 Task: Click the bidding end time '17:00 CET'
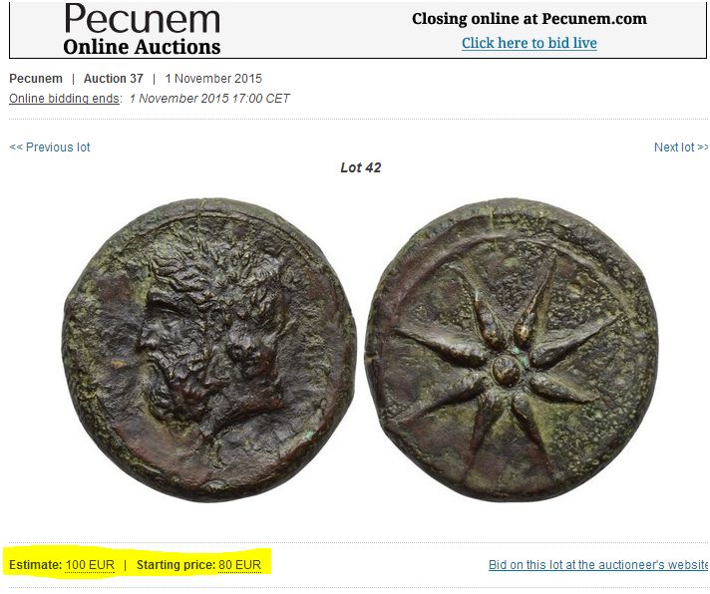261,99
